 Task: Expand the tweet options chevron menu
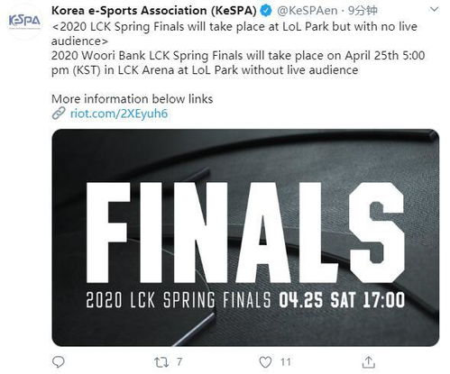pyautogui.click(x=434, y=10)
